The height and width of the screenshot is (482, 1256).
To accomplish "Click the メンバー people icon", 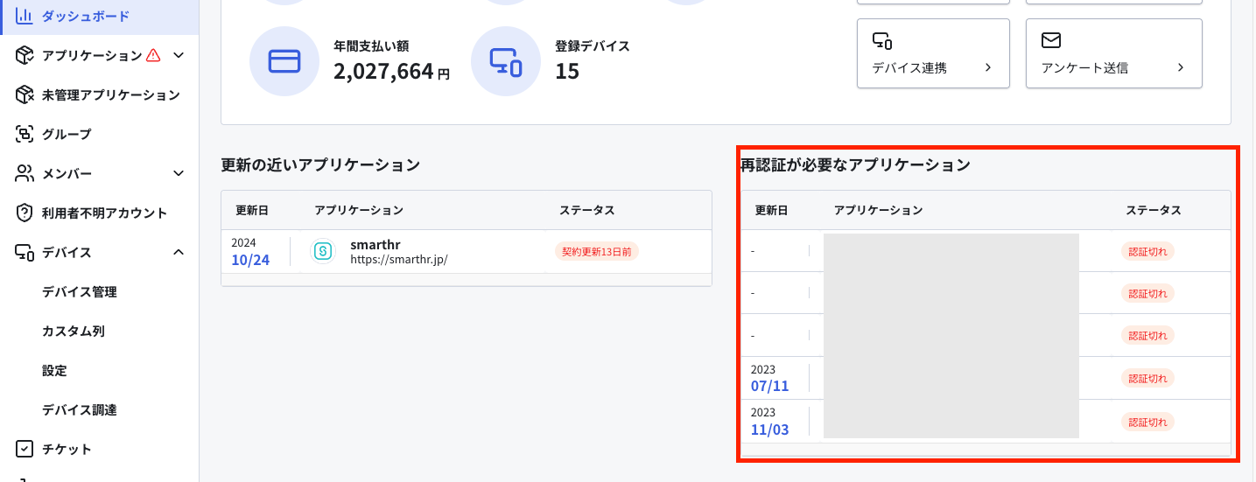I will click(25, 173).
